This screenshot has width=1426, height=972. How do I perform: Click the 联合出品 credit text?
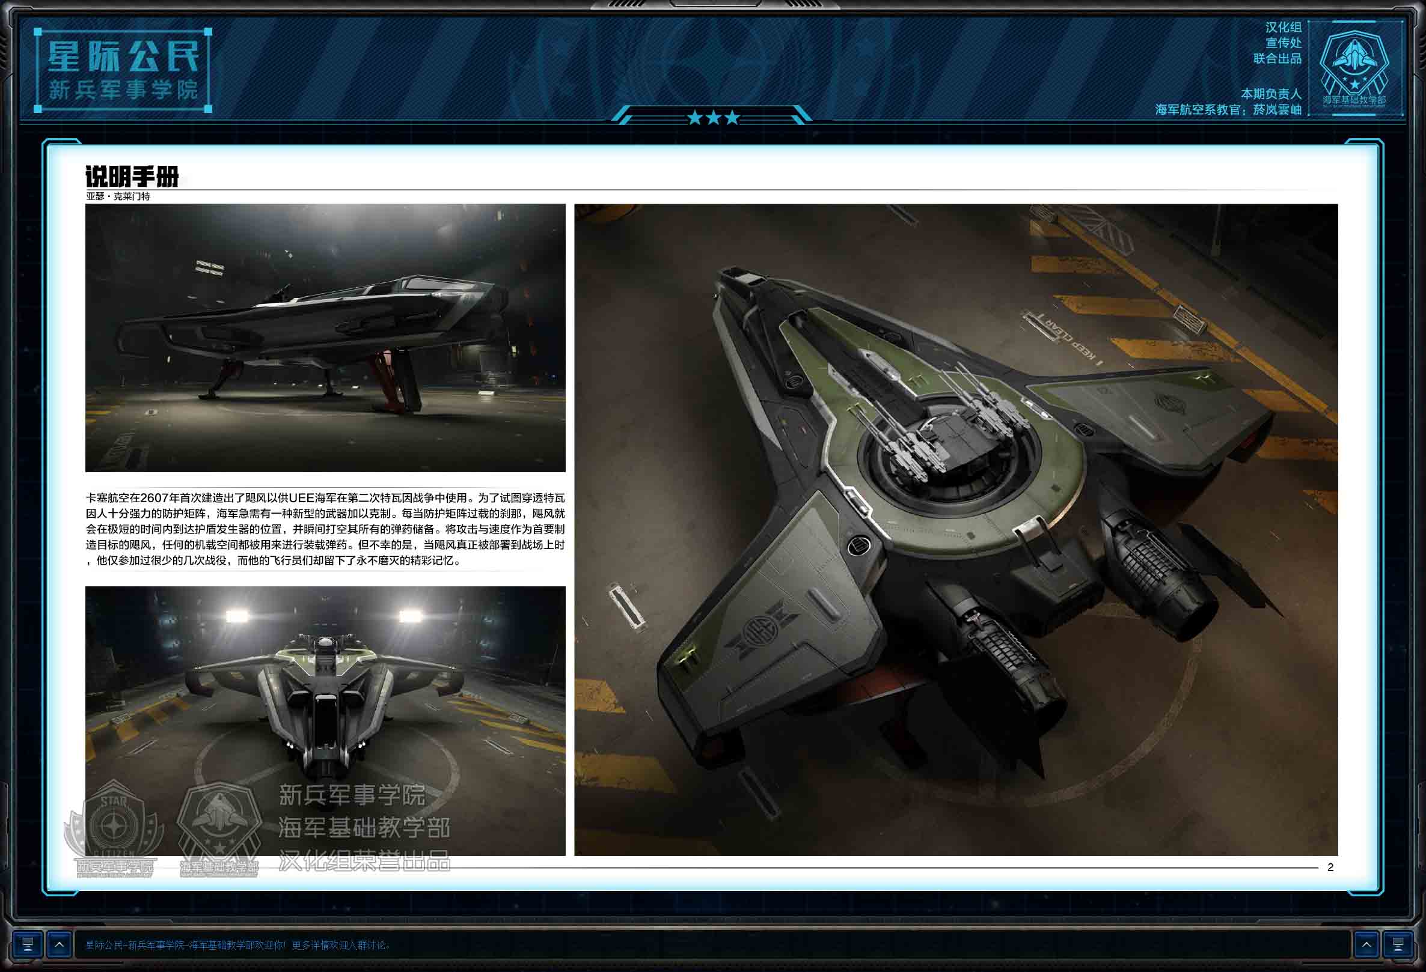1277,58
